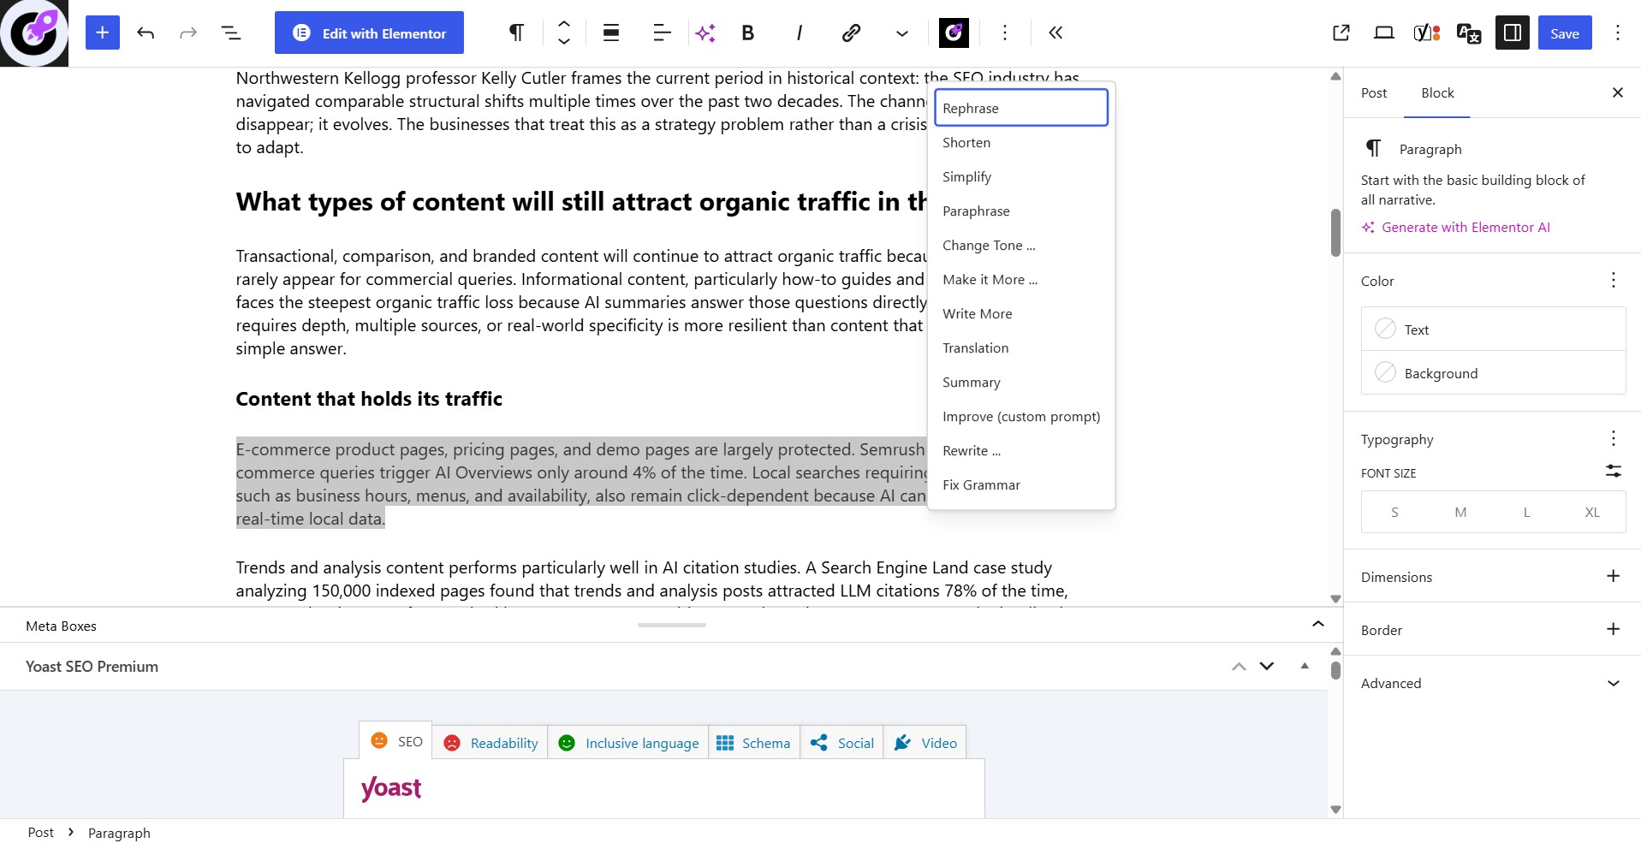Image resolution: width=1641 pixels, height=843 pixels.
Task: Save the post
Action: point(1565,33)
